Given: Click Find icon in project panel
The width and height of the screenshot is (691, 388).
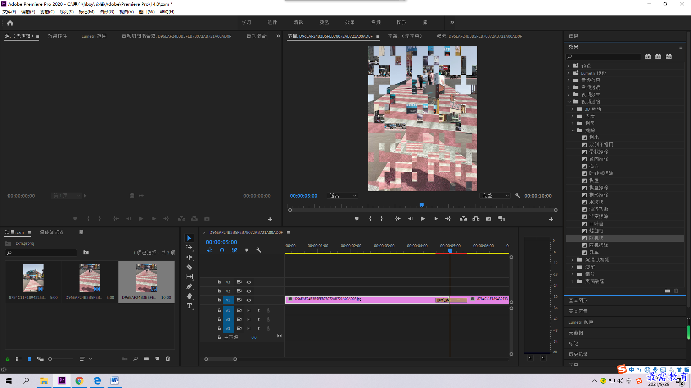Looking at the screenshot, I should click(x=136, y=359).
